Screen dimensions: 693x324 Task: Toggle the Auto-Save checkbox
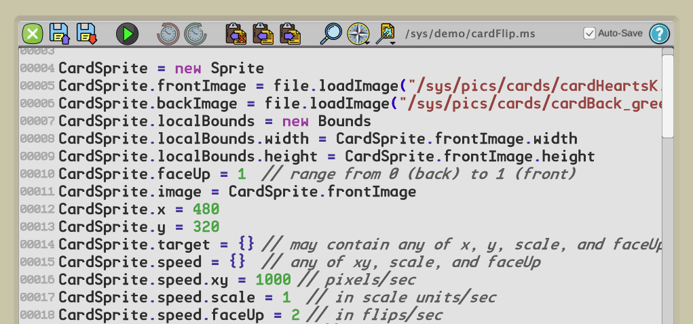click(589, 33)
